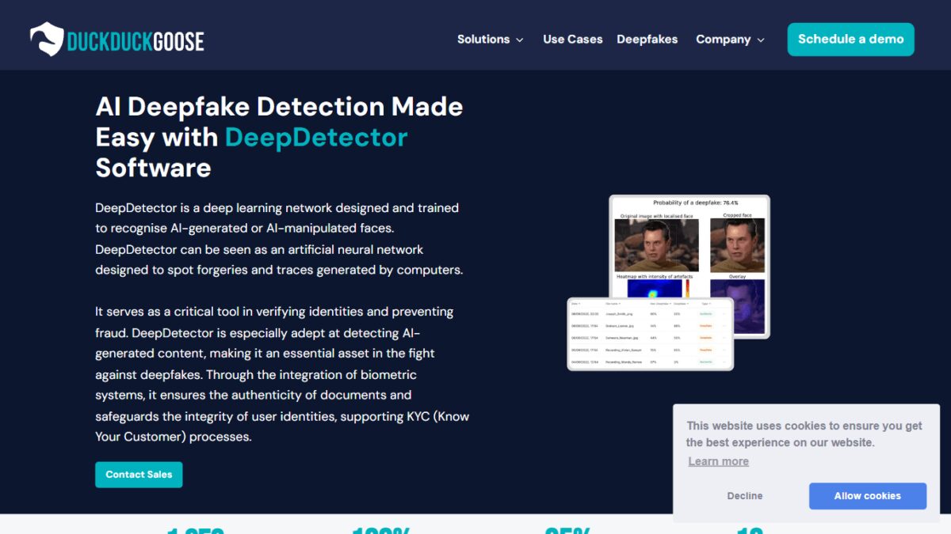Click the Contact Sales button
951x534 pixels.
[139, 474]
